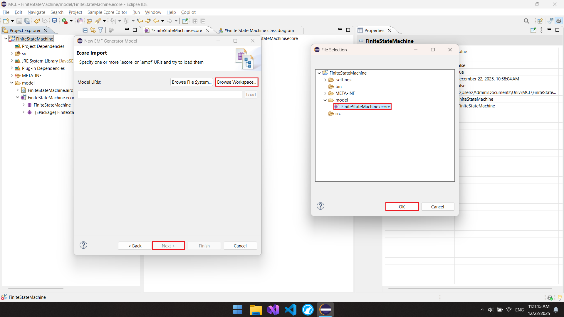Viewport: 564px width, 317px height.
Task: Open the new wizard dropdown arrow in the toolbar
Action: tap(12, 21)
